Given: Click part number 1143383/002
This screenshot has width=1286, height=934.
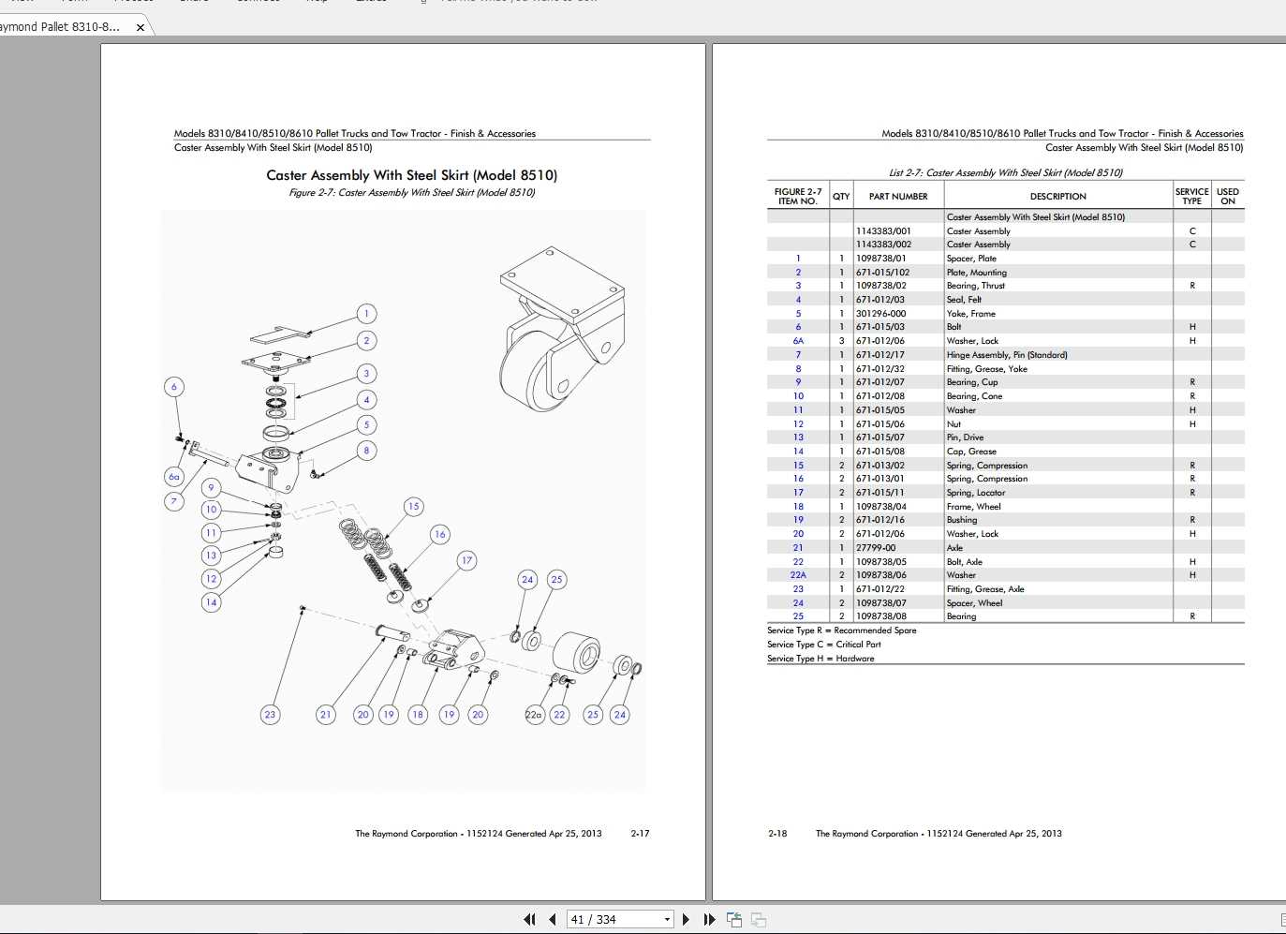Looking at the screenshot, I should point(883,245).
